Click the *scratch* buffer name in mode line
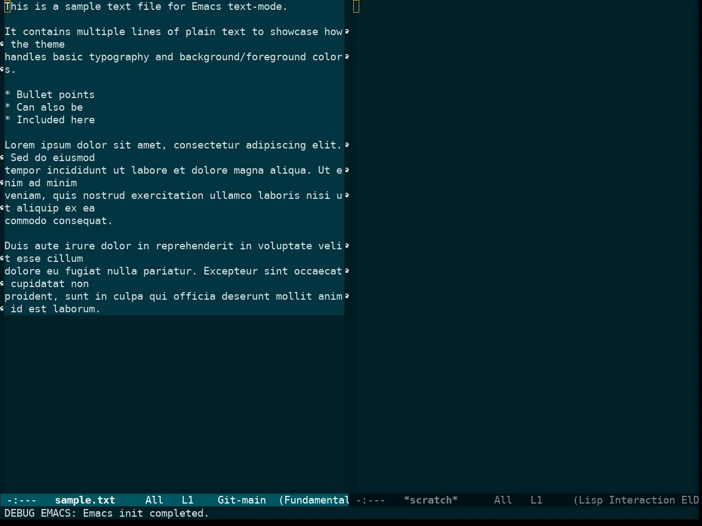 pyautogui.click(x=431, y=500)
